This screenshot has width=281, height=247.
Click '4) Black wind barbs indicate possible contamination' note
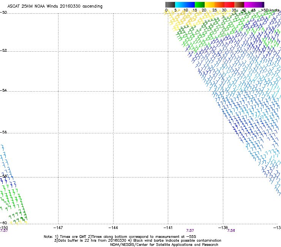click(x=174, y=241)
